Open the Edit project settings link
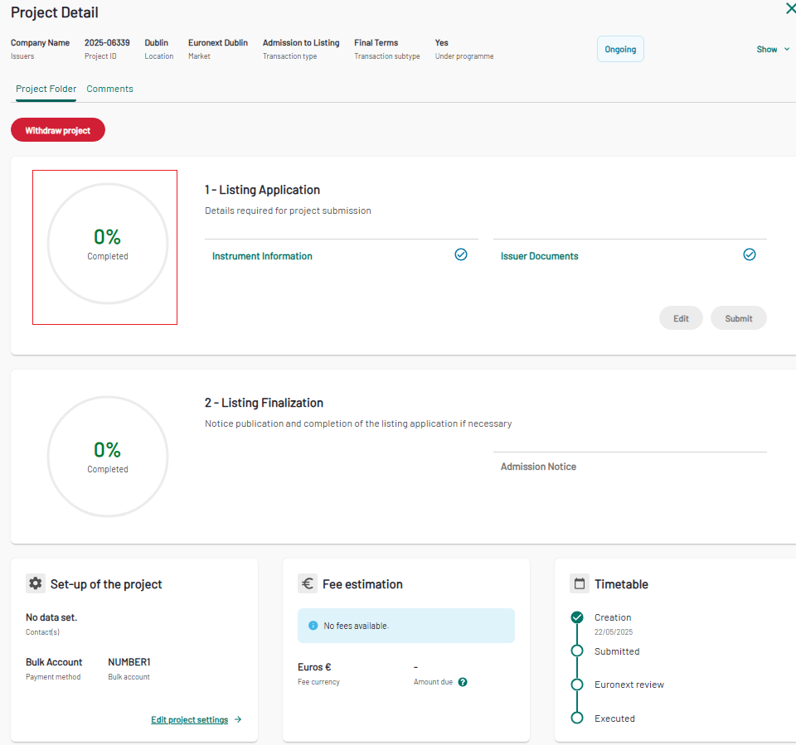Screen dimensions: 796x745 pos(189,720)
